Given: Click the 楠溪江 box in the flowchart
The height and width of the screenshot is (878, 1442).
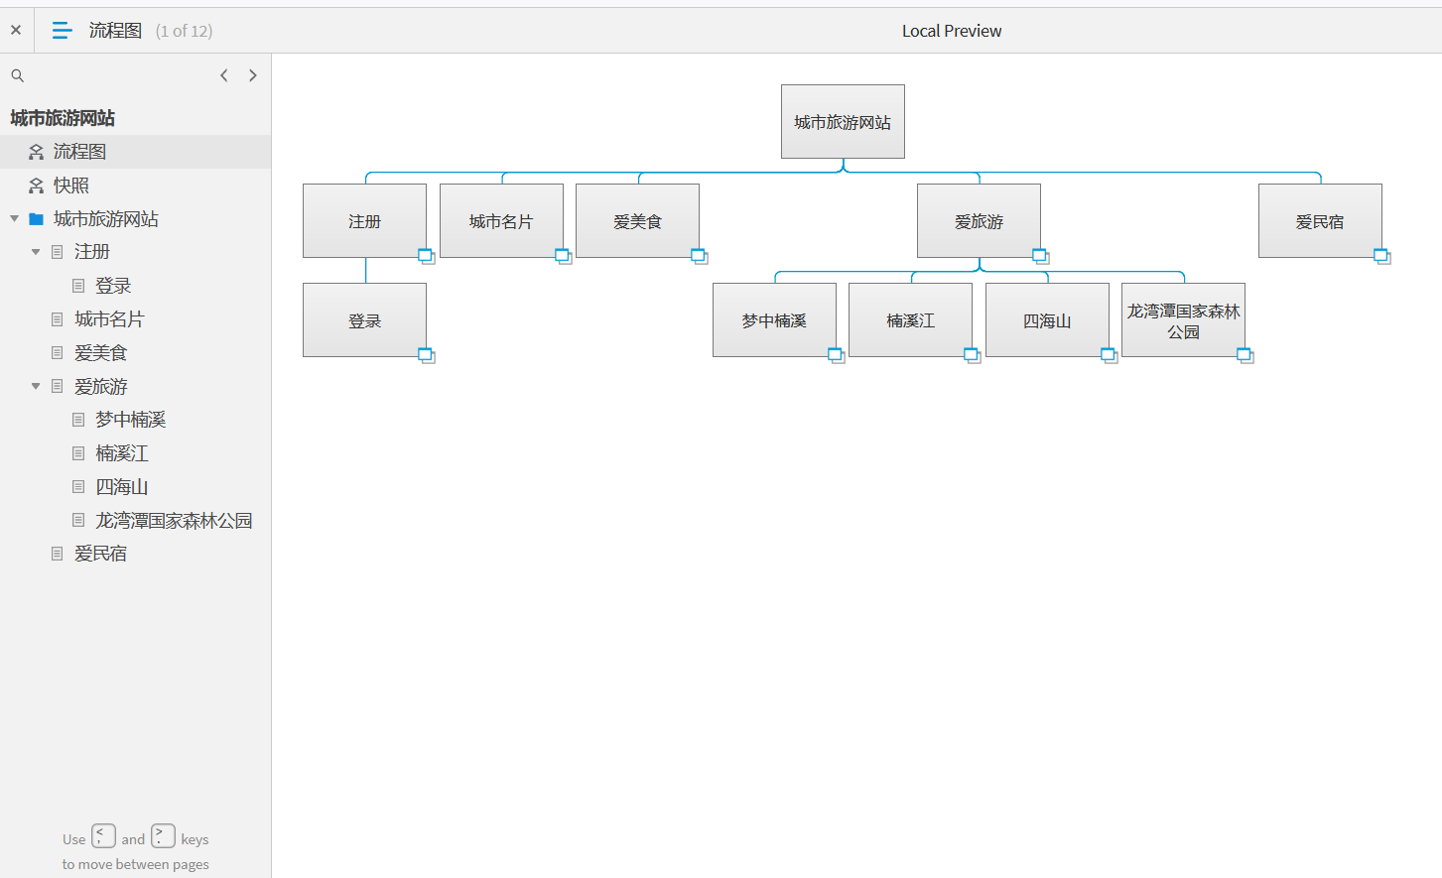Looking at the screenshot, I should click(x=910, y=319).
